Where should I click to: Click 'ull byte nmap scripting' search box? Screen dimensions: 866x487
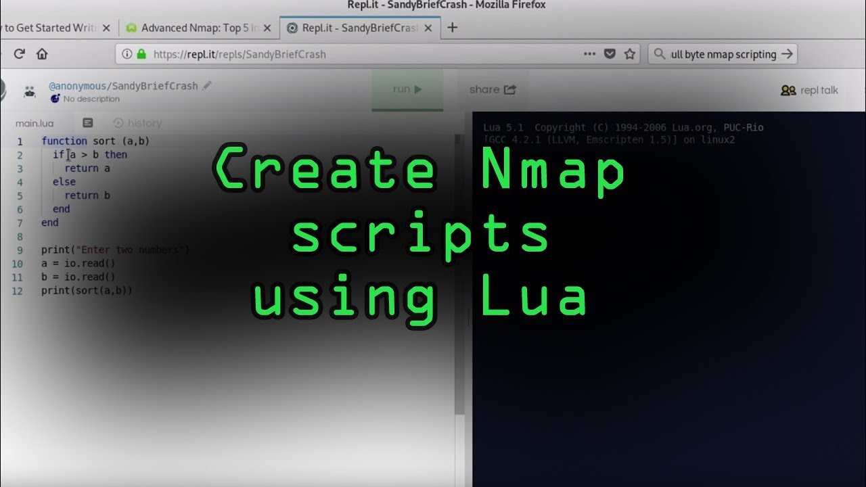click(x=723, y=54)
